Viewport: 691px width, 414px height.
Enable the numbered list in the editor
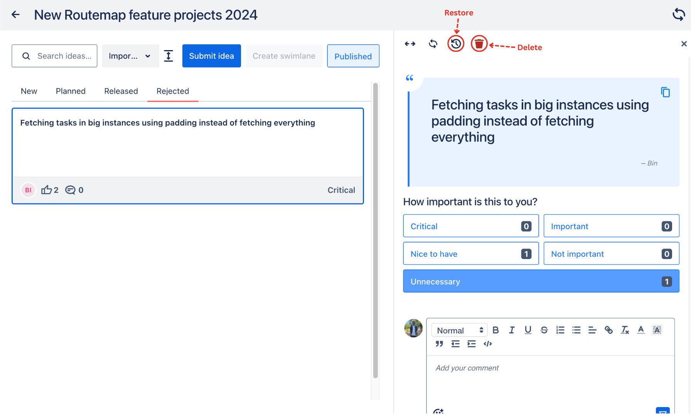pos(560,330)
